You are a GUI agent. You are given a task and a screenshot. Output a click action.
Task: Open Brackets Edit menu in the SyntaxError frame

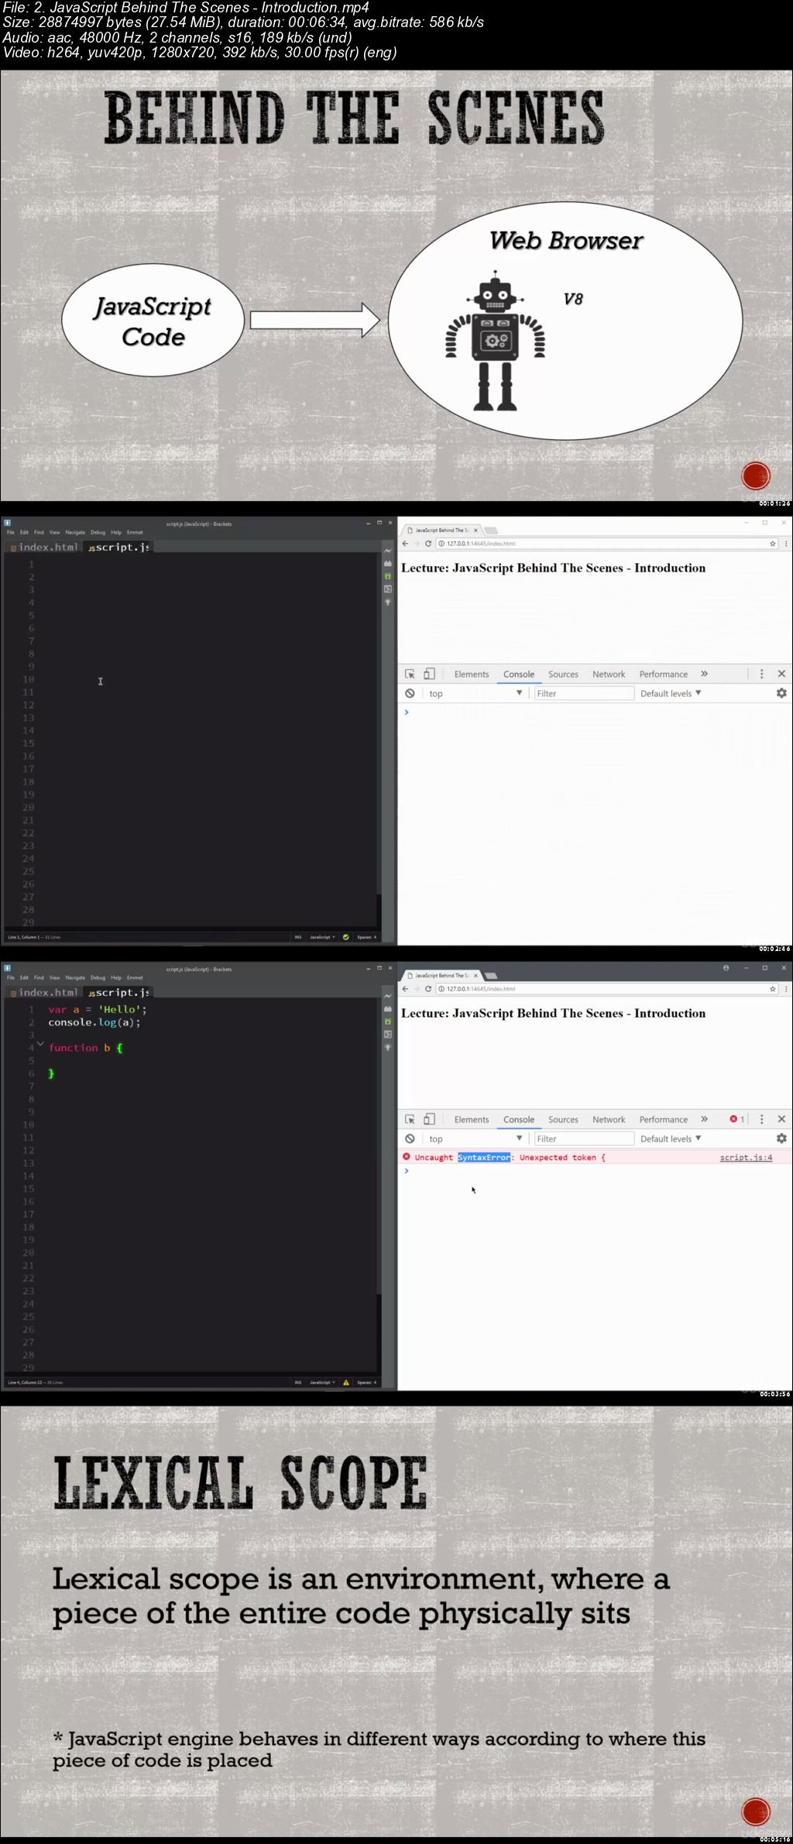[24, 977]
